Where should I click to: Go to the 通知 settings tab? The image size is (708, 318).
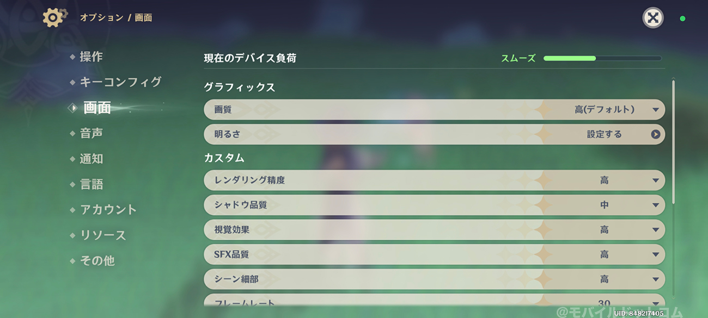coord(91,159)
